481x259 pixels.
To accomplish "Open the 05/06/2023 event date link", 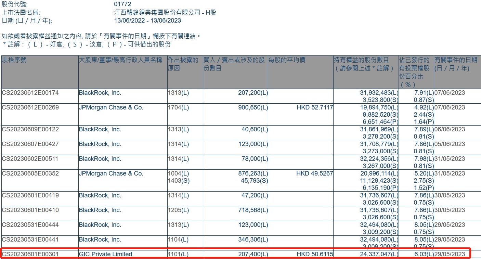I will pos(450,144).
